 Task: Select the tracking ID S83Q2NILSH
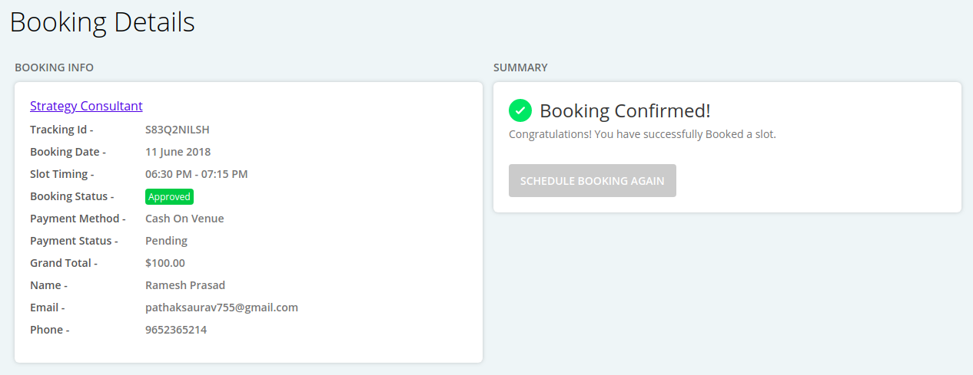pyautogui.click(x=178, y=130)
